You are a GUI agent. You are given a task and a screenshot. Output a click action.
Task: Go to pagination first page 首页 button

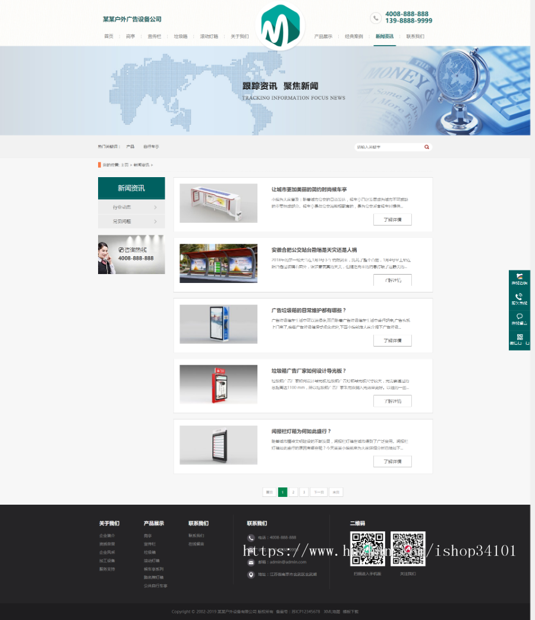tap(269, 492)
